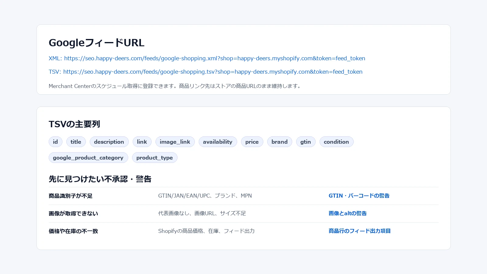Select the price column chip
This screenshot has width=487, height=274.
point(252,142)
